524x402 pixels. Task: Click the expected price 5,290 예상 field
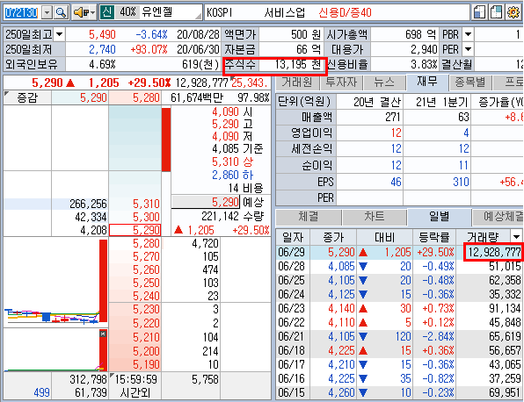pyautogui.click(x=206, y=202)
